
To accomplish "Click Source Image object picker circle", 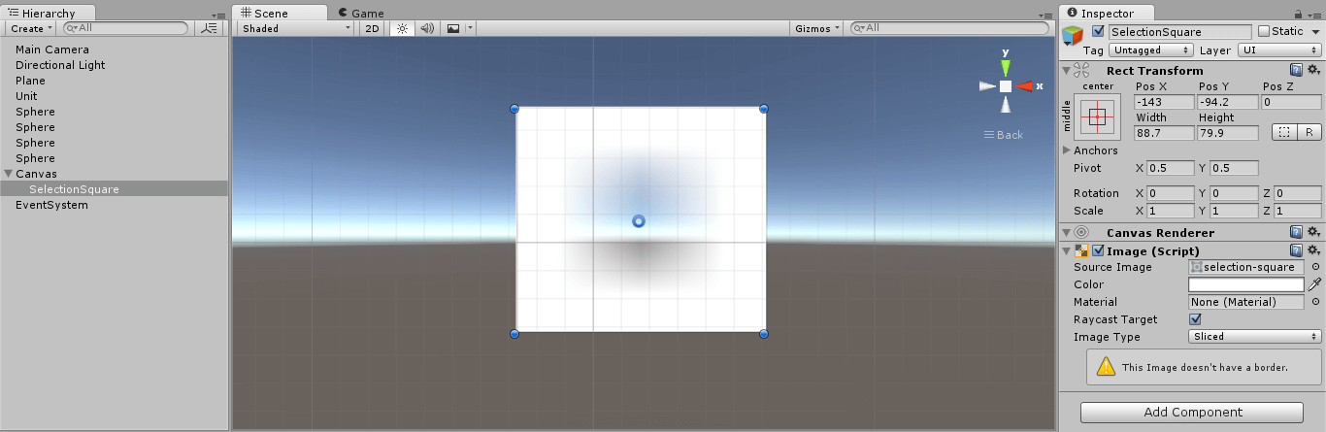I will [1315, 267].
